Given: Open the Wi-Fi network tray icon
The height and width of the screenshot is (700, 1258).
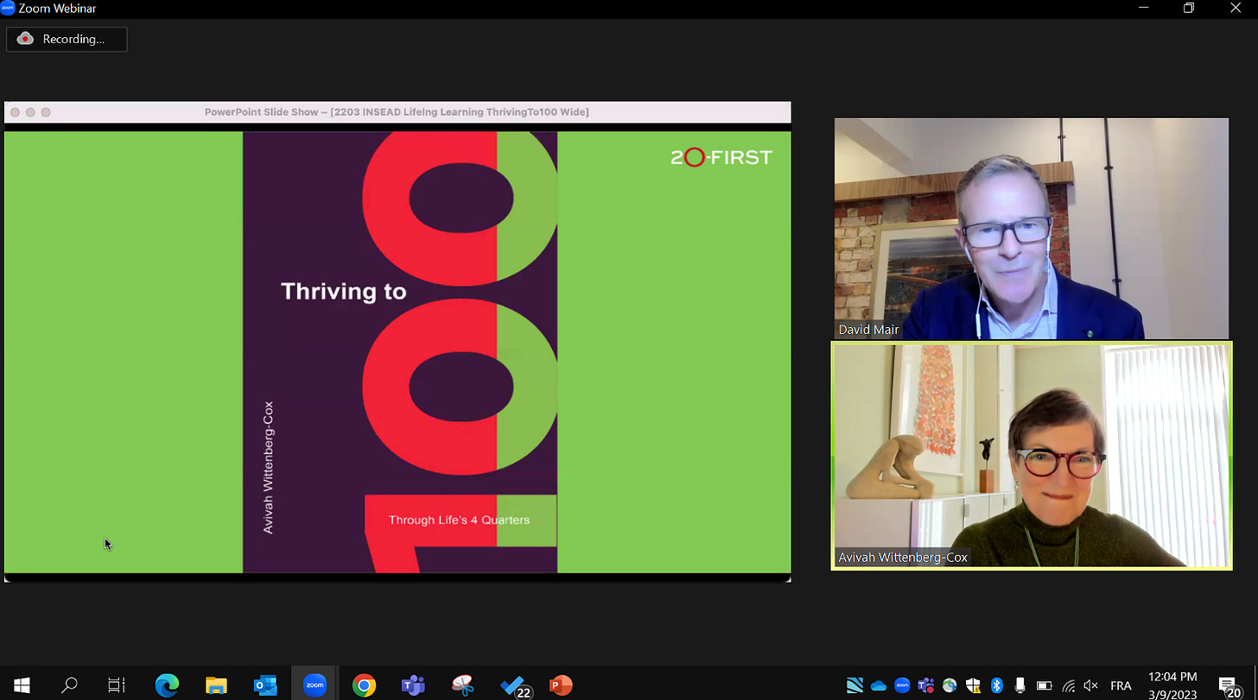Looking at the screenshot, I should (1069, 686).
